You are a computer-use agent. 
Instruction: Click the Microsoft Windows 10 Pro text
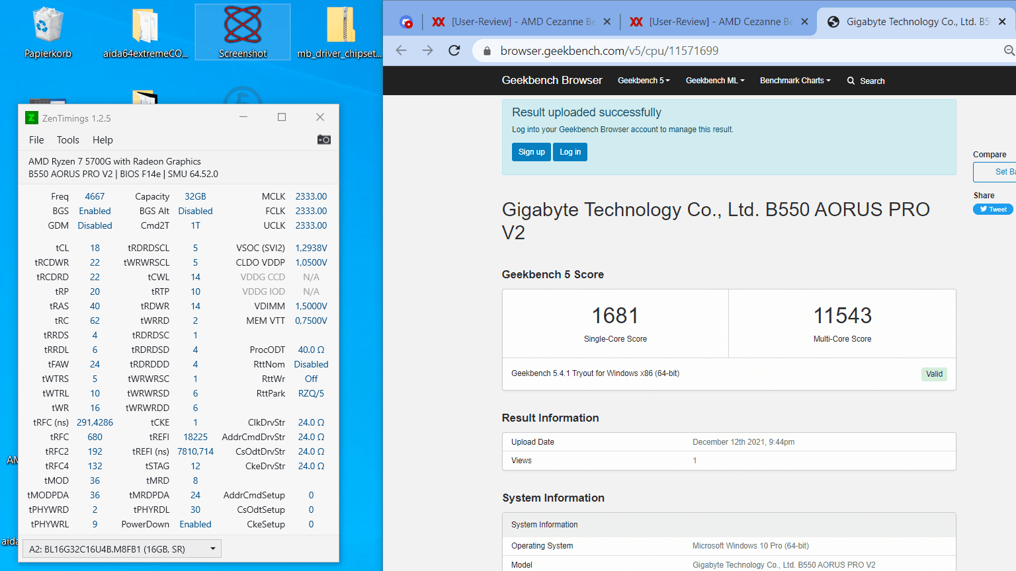pyautogui.click(x=750, y=546)
